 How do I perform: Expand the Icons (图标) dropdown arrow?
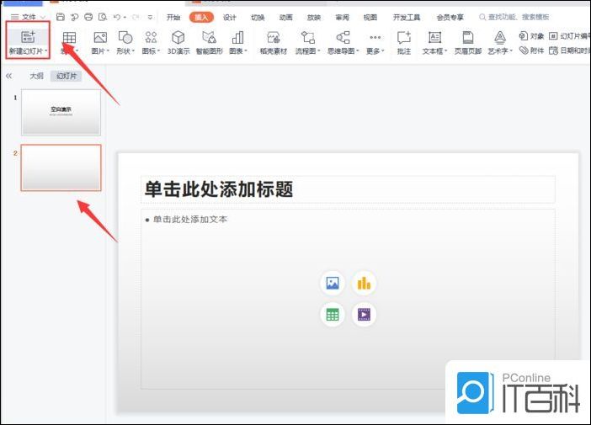[x=158, y=50]
